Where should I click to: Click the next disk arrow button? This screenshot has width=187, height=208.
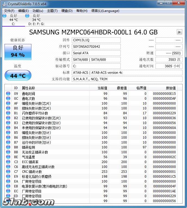[x=179, y=32]
